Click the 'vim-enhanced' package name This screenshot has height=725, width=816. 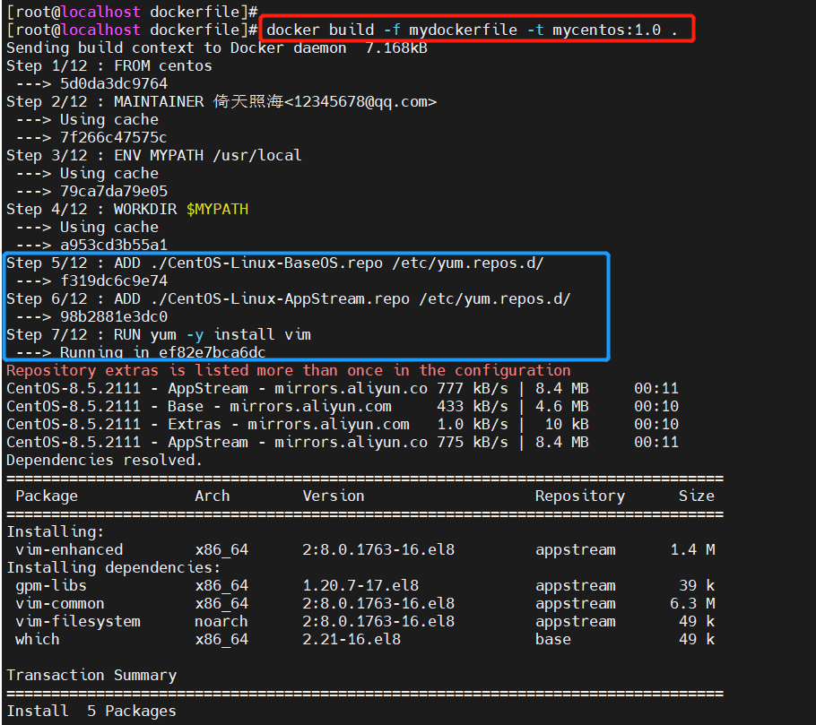point(69,549)
